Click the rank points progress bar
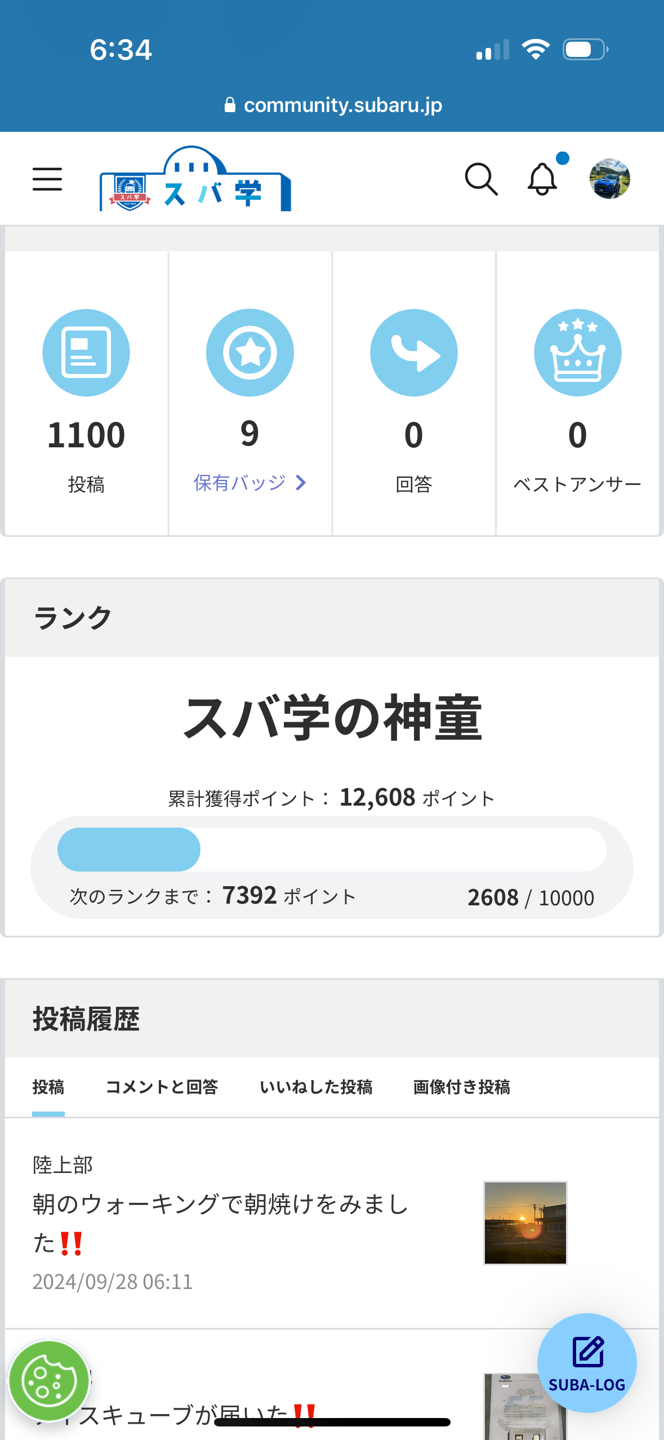The width and height of the screenshot is (664, 1440). click(332, 850)
